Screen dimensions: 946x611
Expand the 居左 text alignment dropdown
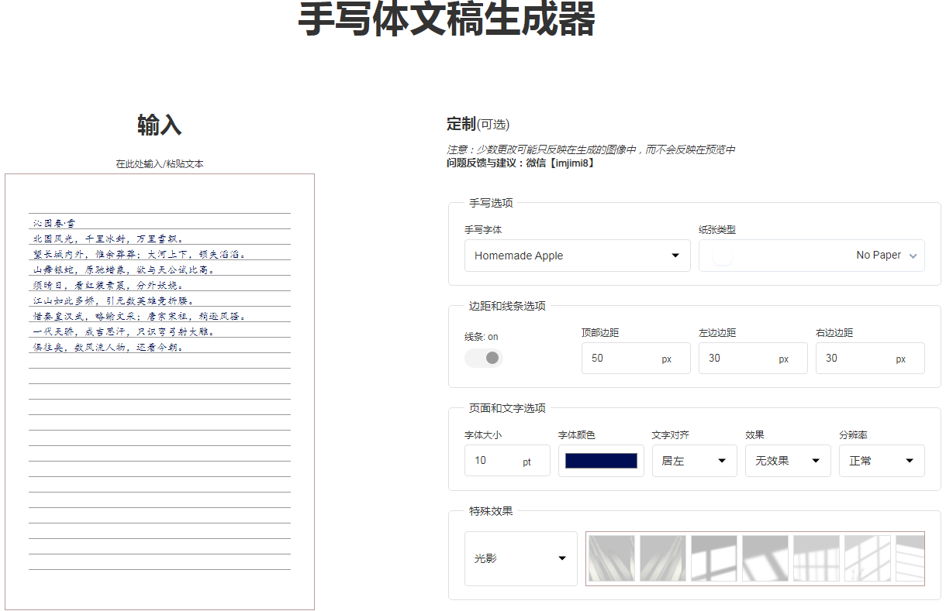click(694, 460)
